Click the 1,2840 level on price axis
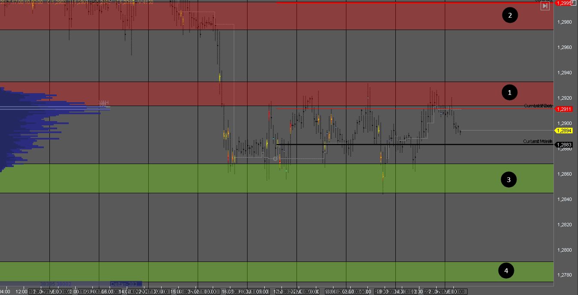Viewport: 578px width, 295px height. [564, 199]
